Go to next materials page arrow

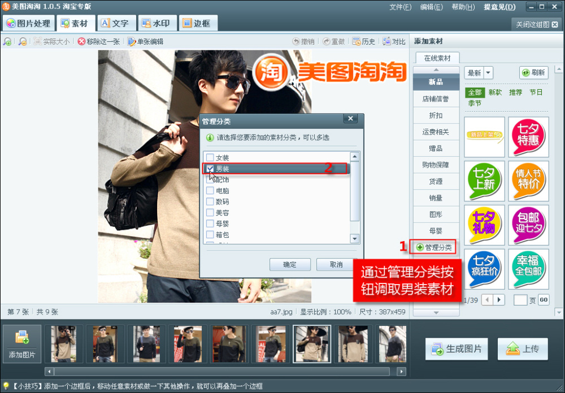pyautogui.click(x=499, y=300)
